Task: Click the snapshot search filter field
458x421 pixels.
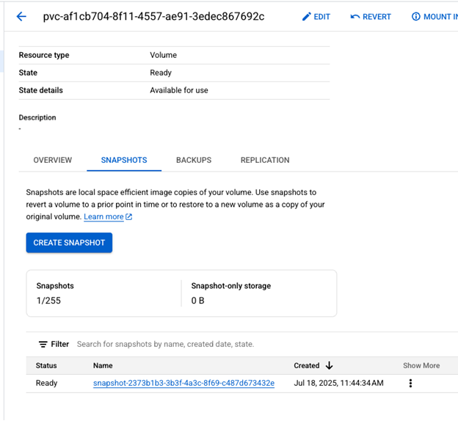Action: click(220, 344)
